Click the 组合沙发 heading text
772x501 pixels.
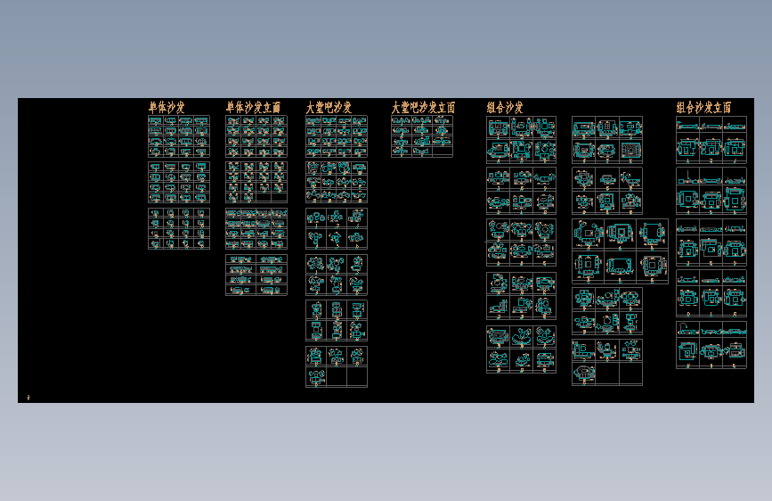pos(505,107)
